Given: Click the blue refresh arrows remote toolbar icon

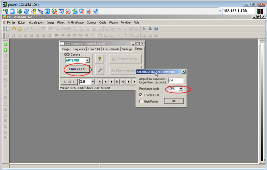Looking at the screenshot, I should coord(26,11).
